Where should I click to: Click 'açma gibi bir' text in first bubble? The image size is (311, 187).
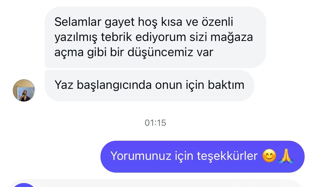point(89,53)
